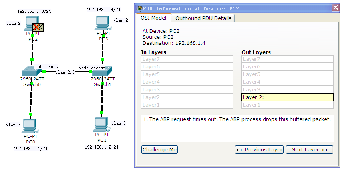Select the highlighted Layer 2 in Out Layers
Viewport: 344px width, 173px height.
point(287,97)
